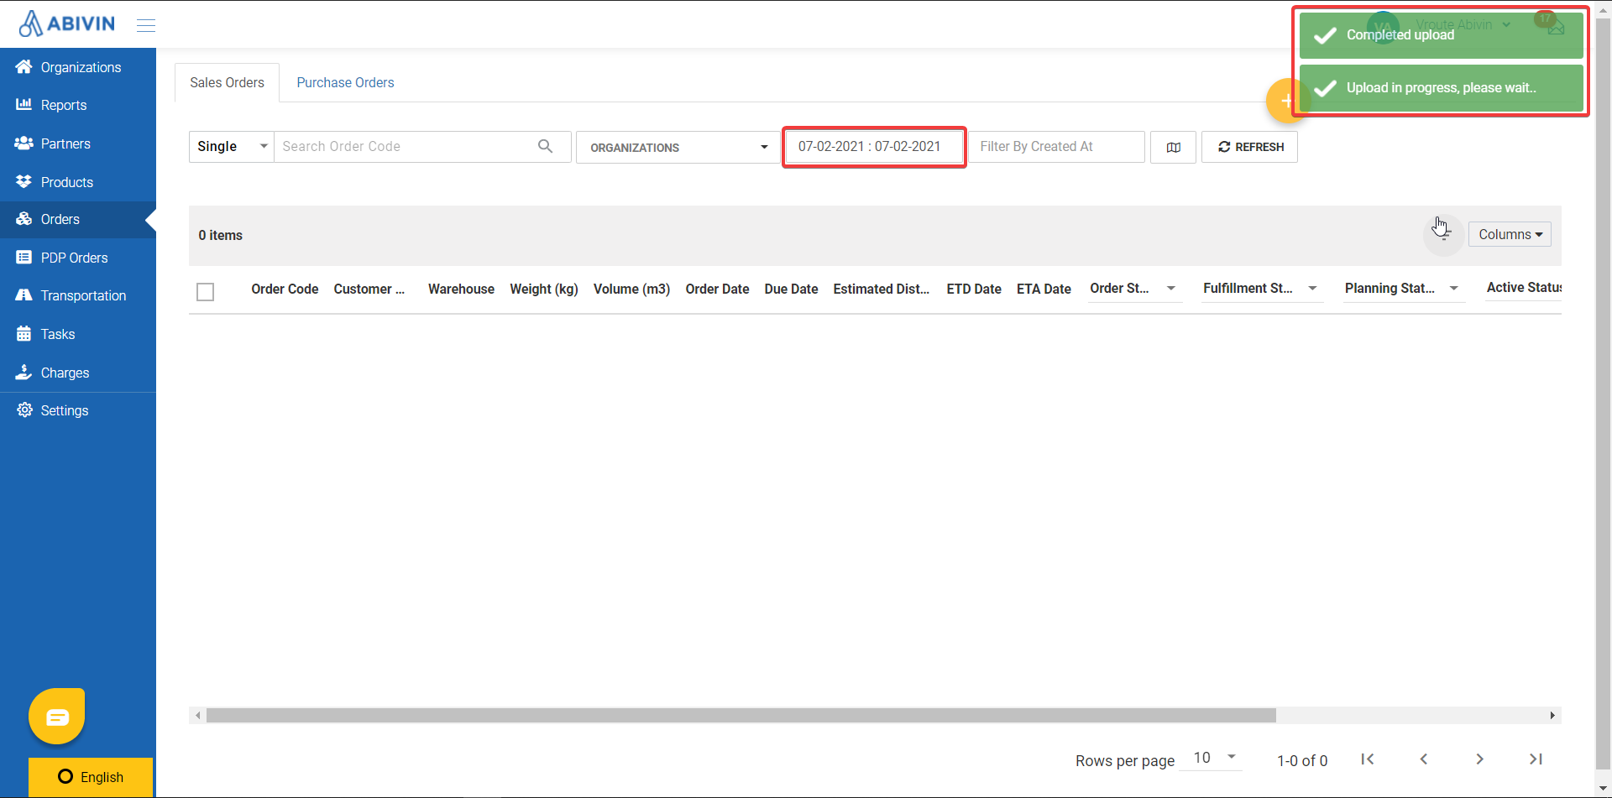Sort by Customer column

click(x=369, y=289)
